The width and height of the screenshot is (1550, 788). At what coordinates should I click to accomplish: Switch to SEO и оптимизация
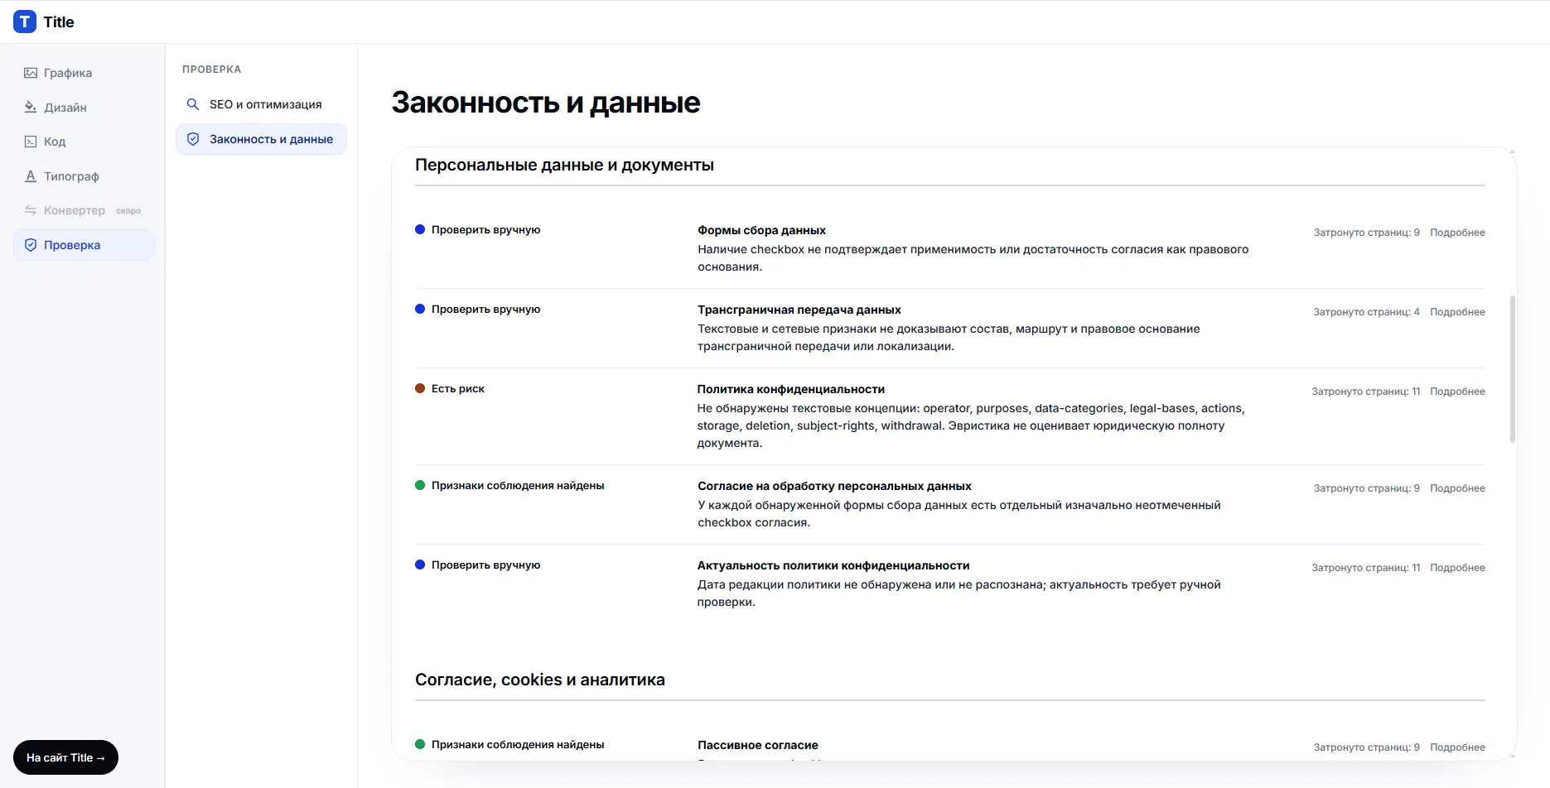[x=261, y=104]
